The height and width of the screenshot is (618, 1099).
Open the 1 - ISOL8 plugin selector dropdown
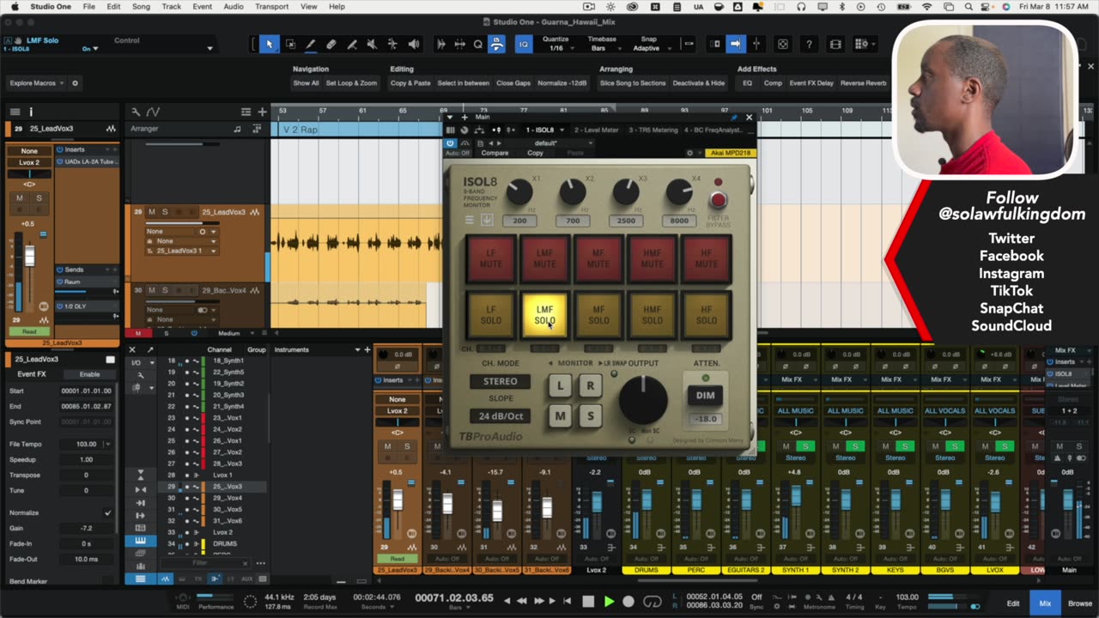pyautogui.click(x=546, y=130)
